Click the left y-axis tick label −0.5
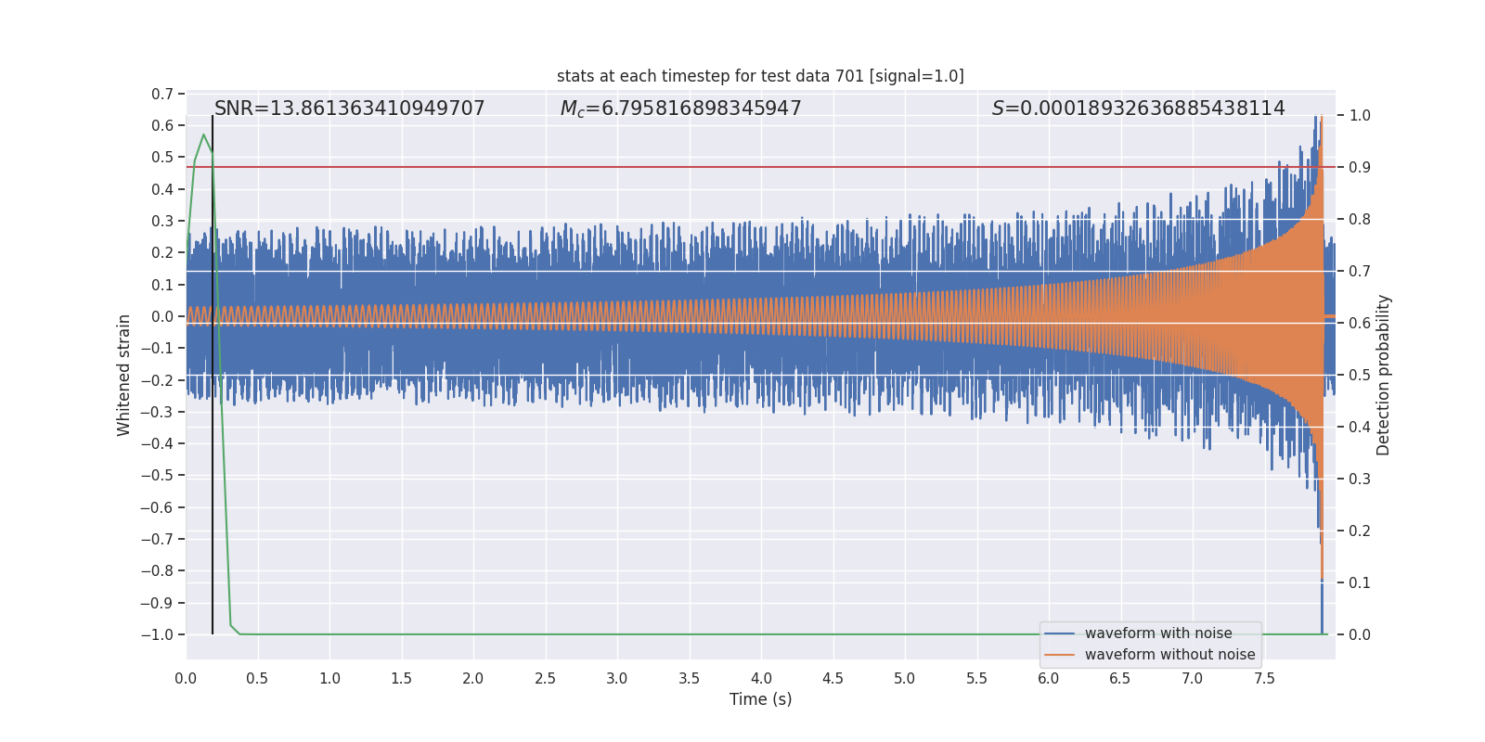1485x742 pixels. tap(157, 475)
